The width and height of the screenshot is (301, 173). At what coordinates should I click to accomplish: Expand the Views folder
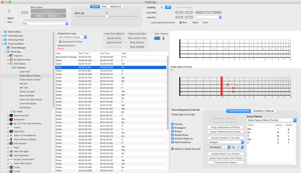coord(11,112)
